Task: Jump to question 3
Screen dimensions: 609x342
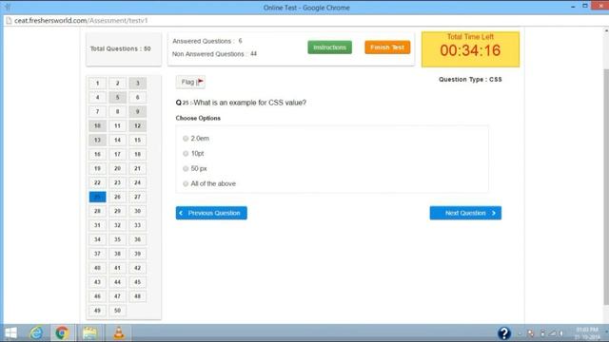Action: click(x=137, y=83)
